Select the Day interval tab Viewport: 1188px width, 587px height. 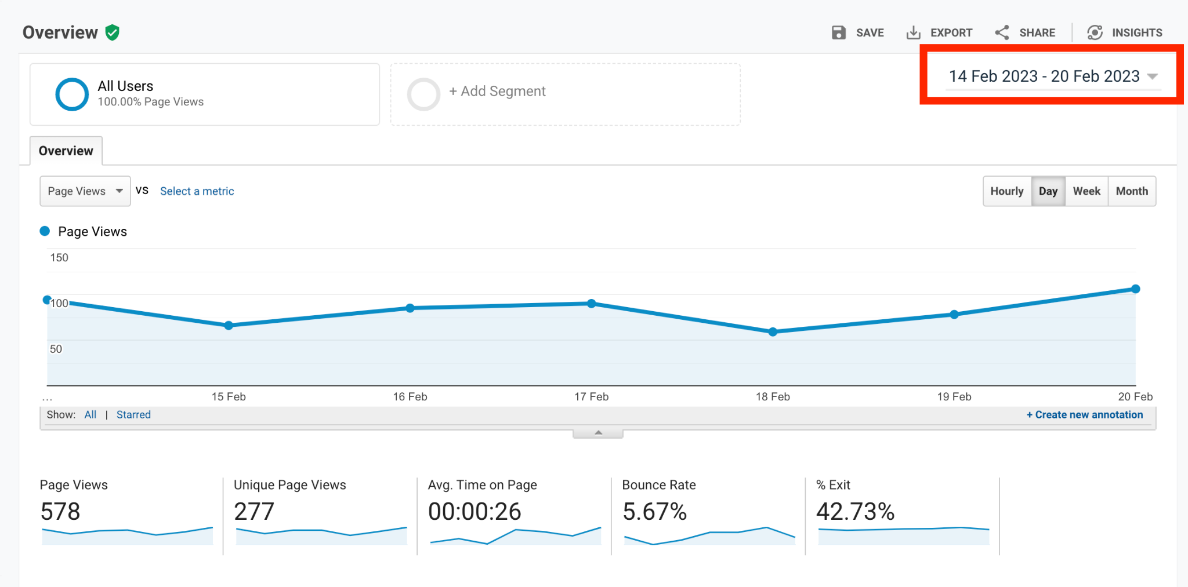(x=1048, y=191)
